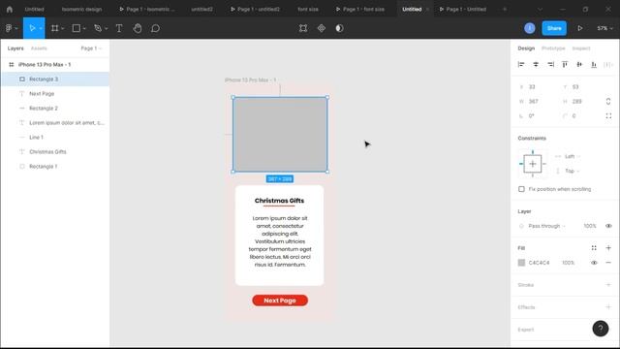This screenshot has height=349, width=620.
Task: Select the Text tool
Action: [119, 28]
